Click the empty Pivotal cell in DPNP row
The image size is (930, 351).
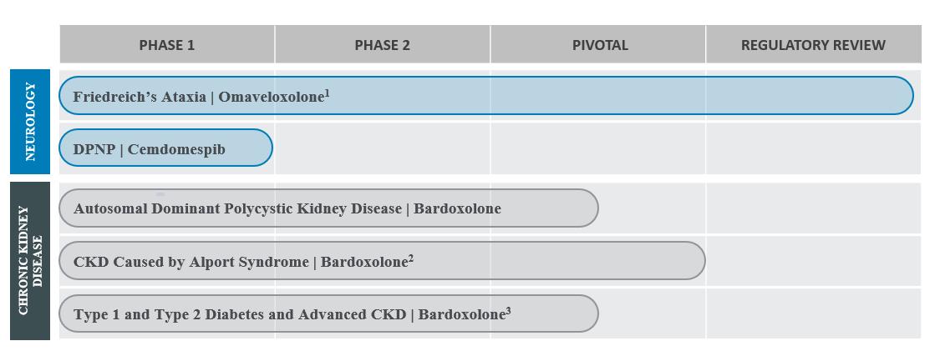click(x=597, y=148)
